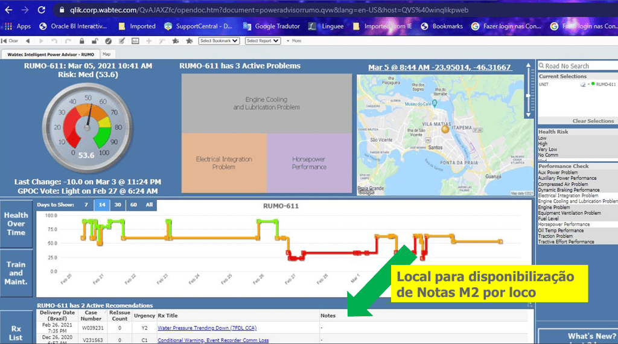The image size is (618, 344).
Task: Click the Horsepower Performance purple block
Action: [x=310, y=163]
